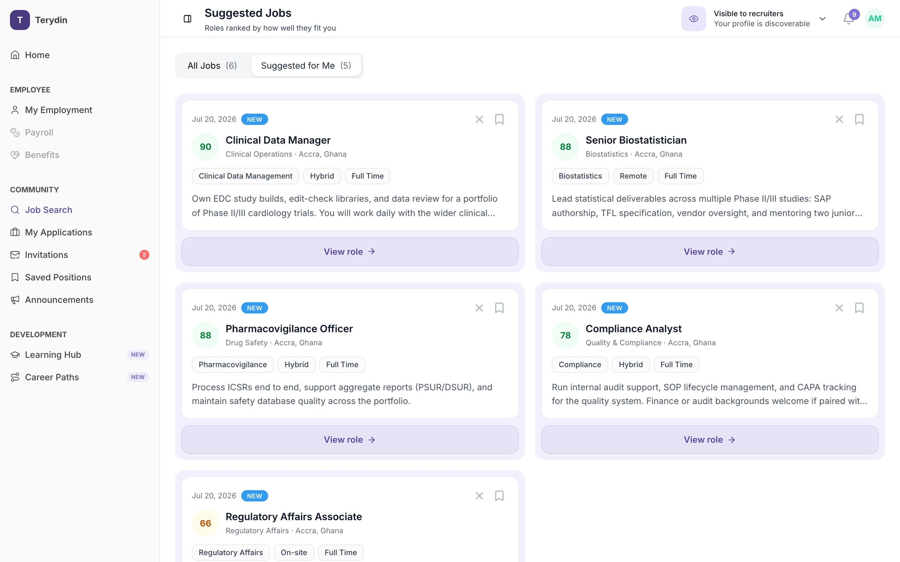The height and width of the screenshot is (562, 900).
Task: Click the Clinical Data Management tag
Action: pos(245,176)
